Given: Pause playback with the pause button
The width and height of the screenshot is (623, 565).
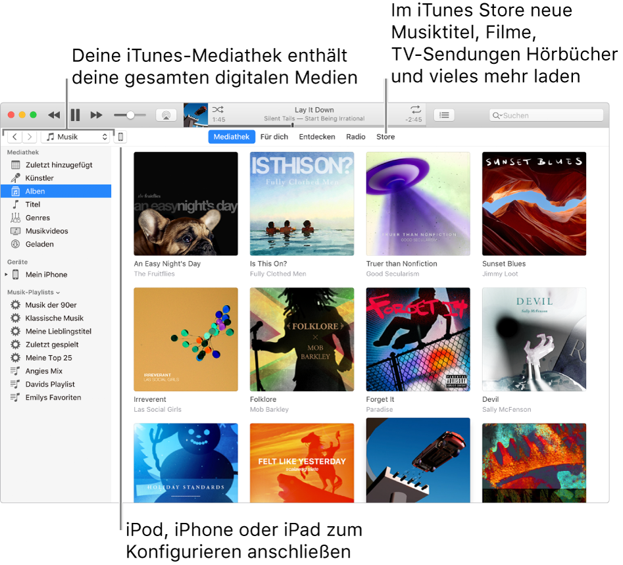Looking at the screenshot, I should tap(75, 115).
